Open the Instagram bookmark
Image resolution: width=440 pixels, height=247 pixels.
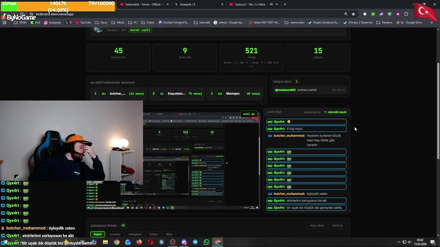point(52,22)
